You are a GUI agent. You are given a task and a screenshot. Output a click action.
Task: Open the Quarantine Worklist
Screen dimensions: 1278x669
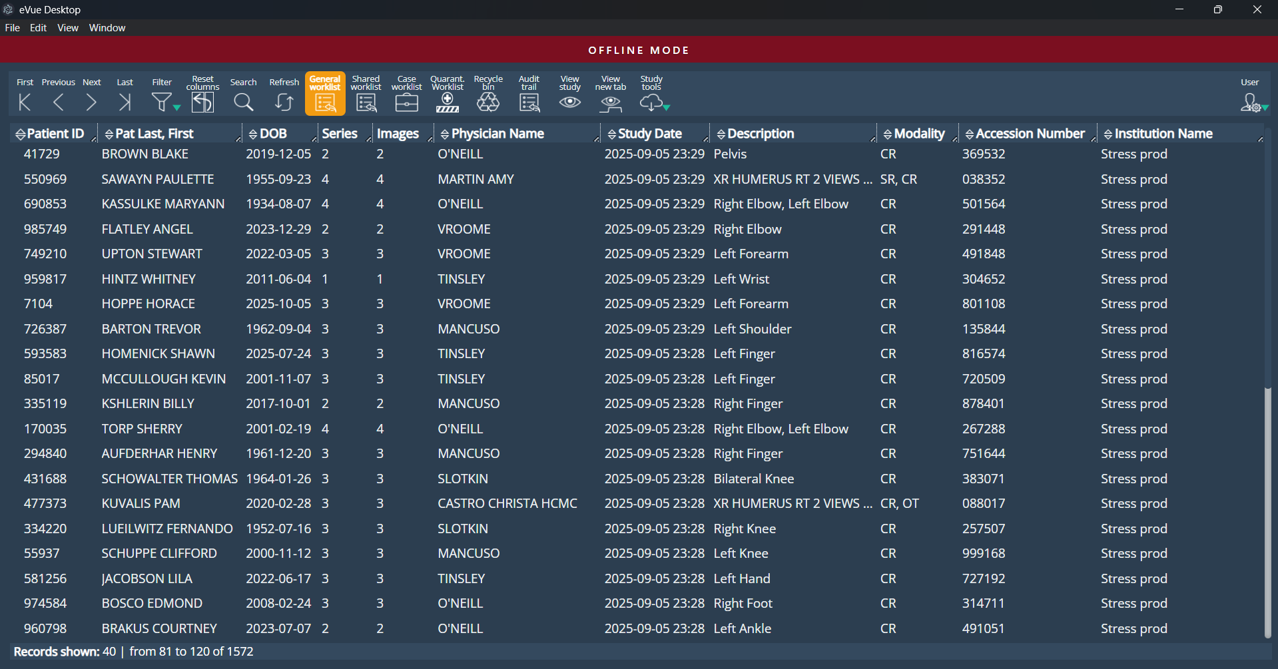click(x=447, y=102)
